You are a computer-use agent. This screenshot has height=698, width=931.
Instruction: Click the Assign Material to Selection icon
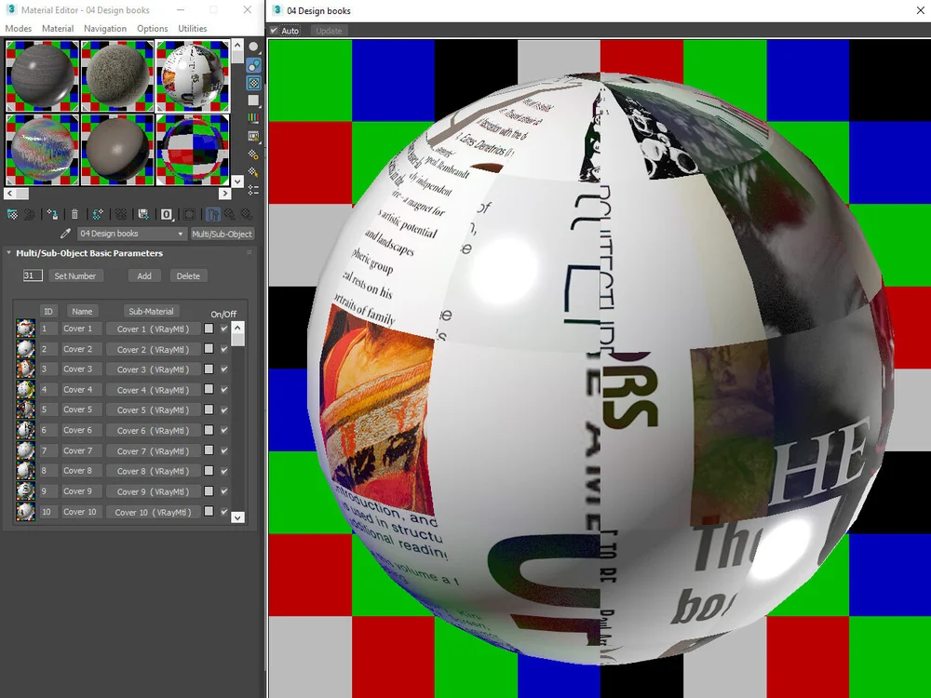(x=52, y=215)
